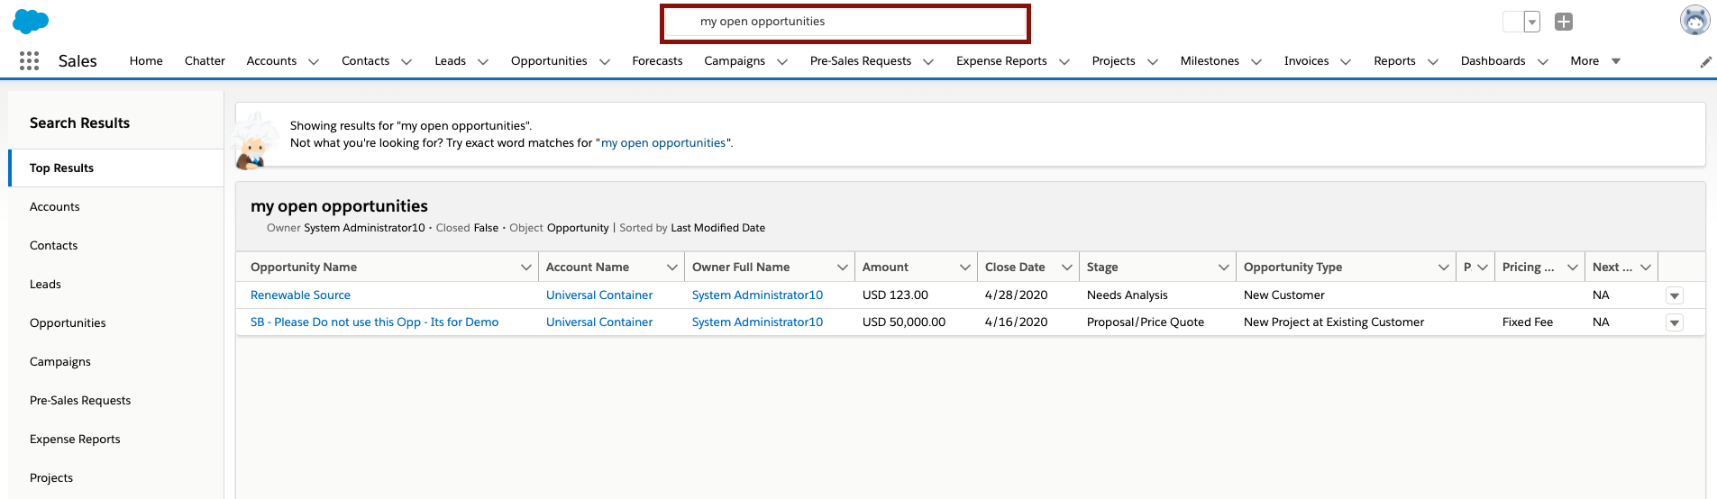
Task: Expand the Projects tab dropdown chevron
Action: point(1153,62)
